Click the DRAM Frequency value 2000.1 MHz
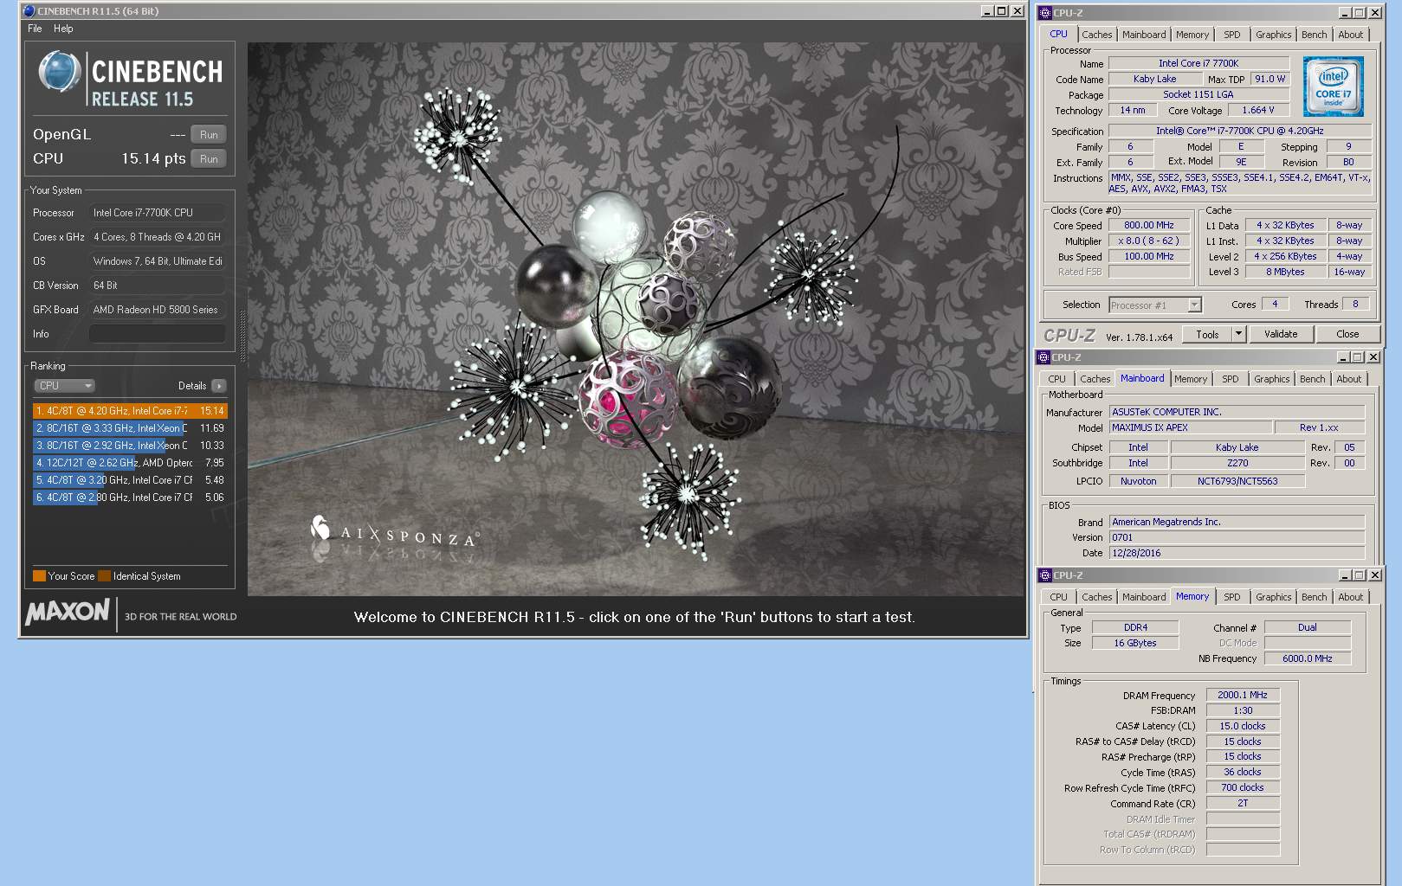Viewport: 1402px width, 886px height. click(1243, 695)
